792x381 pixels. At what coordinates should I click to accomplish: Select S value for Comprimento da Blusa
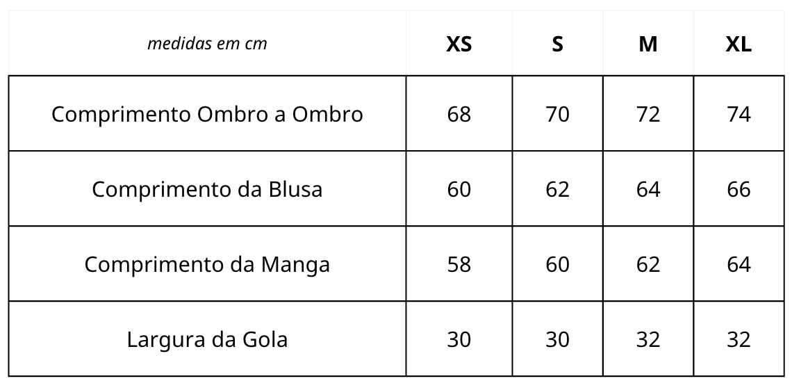557,189
